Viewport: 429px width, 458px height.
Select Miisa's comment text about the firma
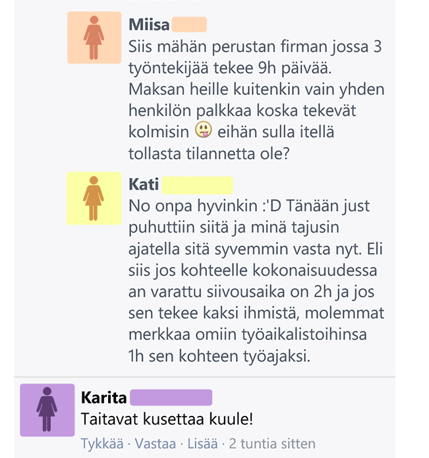point(256,100)
